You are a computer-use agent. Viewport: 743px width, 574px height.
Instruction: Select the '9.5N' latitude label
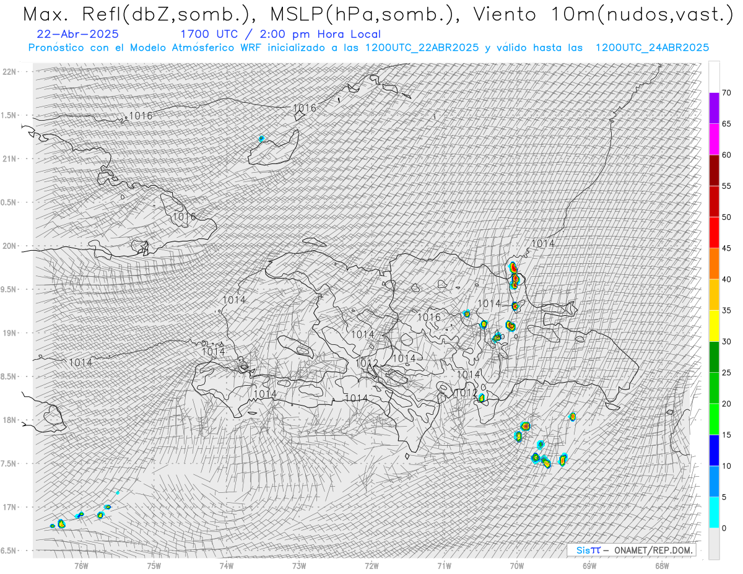[x=9, y=289]
